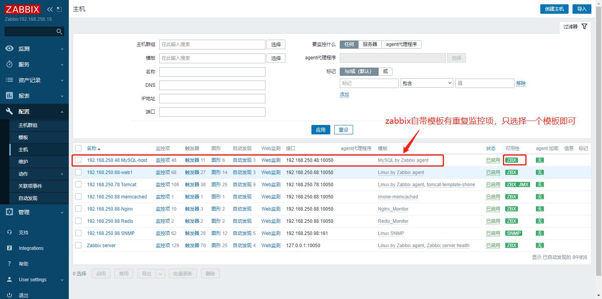Select agent代理程序 monitoring option
Screen dimensions: 602x299
tap(401, 44)
